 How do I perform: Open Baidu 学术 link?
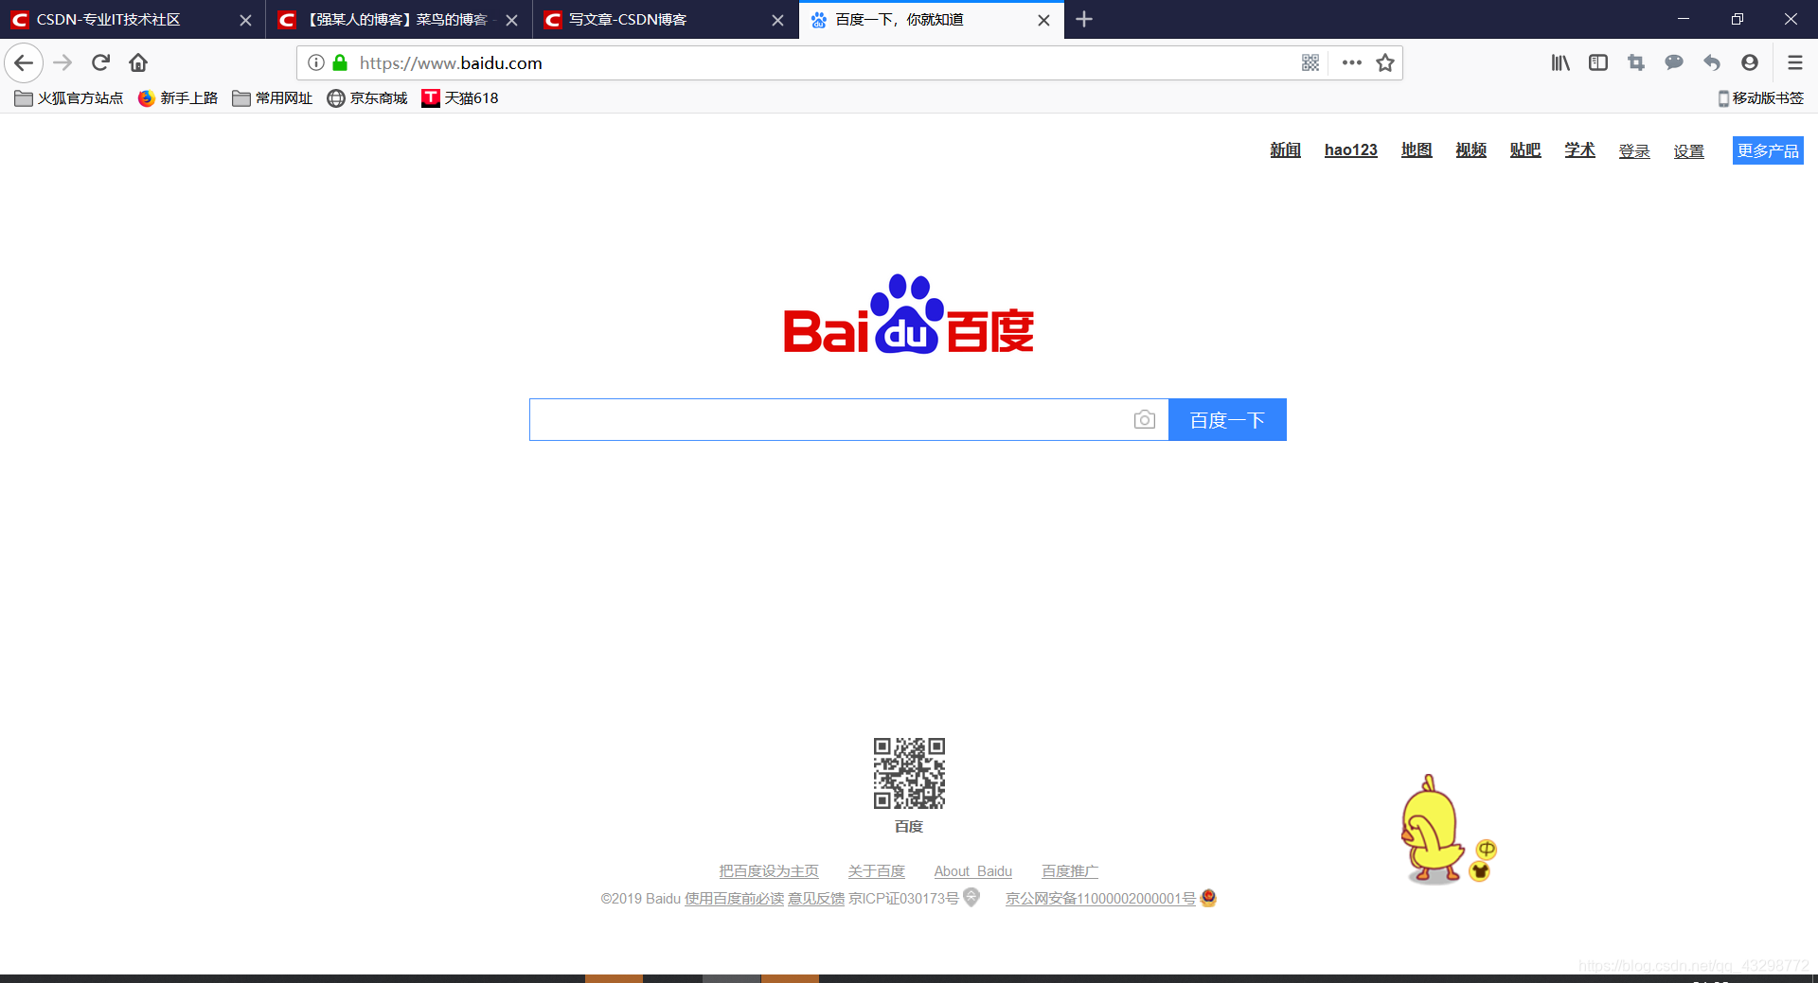point(1579,150)
